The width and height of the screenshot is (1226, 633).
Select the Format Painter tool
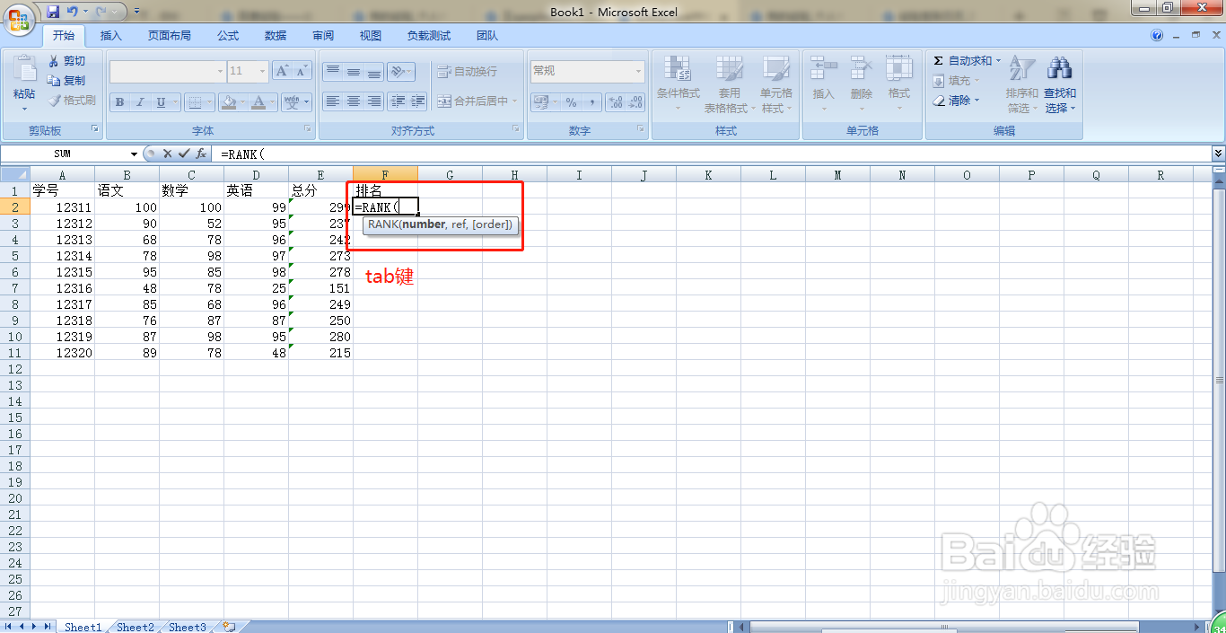coord(72,99)
